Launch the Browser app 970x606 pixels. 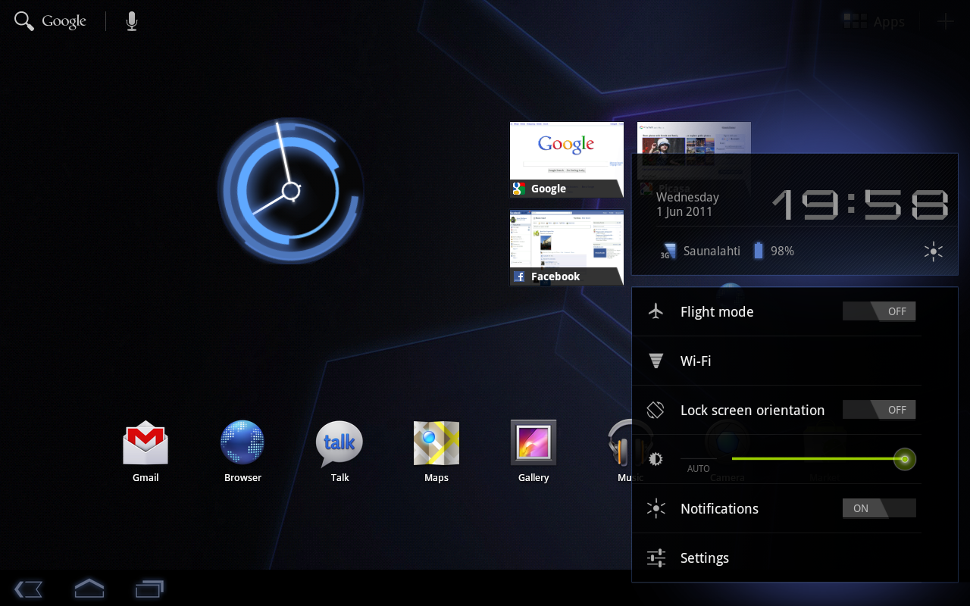242,451
